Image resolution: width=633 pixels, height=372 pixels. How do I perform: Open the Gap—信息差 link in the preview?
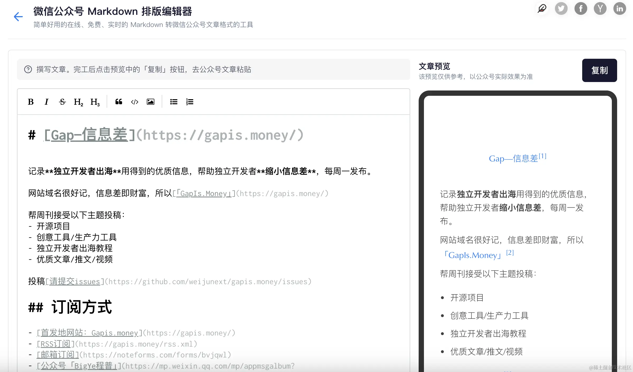514,158
